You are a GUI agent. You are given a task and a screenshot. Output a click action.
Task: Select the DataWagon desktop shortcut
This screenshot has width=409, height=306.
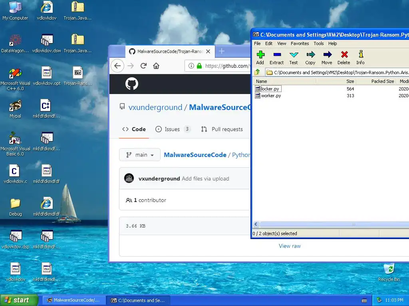tap(15, 43)
